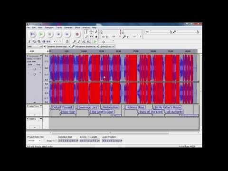Click the horizontal scrollbar under tracks
Screen dimensions: 228x171
pyautogui.click(x=110, y=133)
